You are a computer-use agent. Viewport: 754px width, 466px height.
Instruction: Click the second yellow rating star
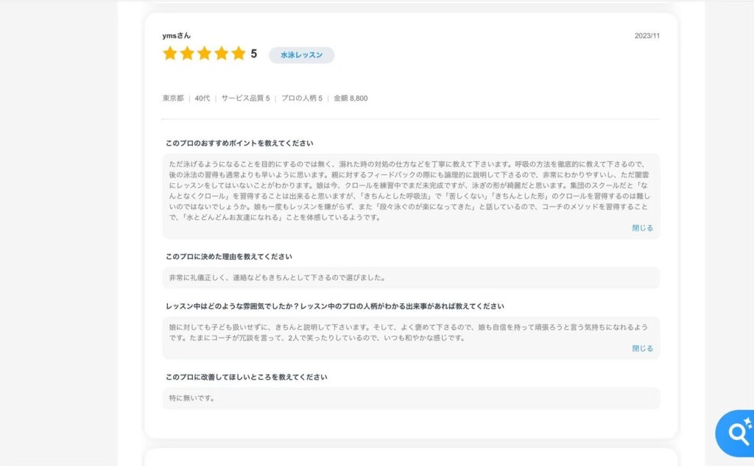[x=187, y=54]
